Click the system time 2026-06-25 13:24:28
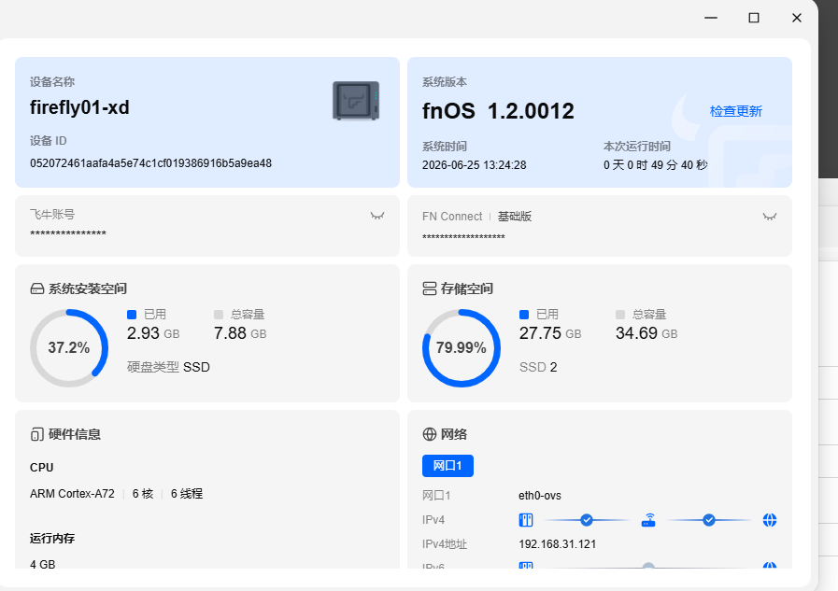The height and width of the screenshot is (591, 838). [x=474, y=165]
